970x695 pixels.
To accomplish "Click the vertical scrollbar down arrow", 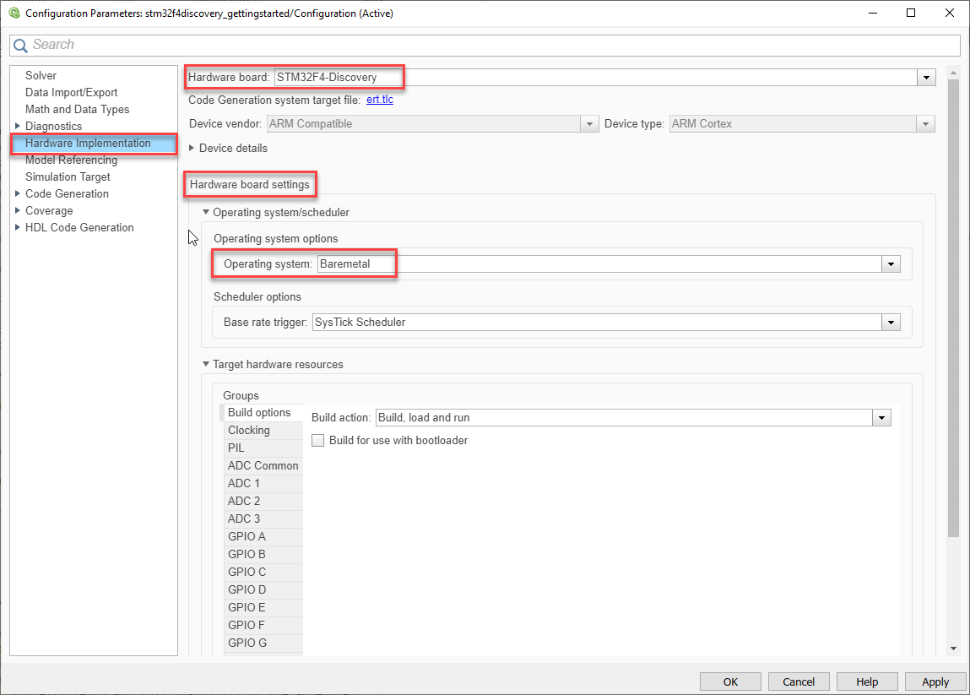I will [953, 649].
